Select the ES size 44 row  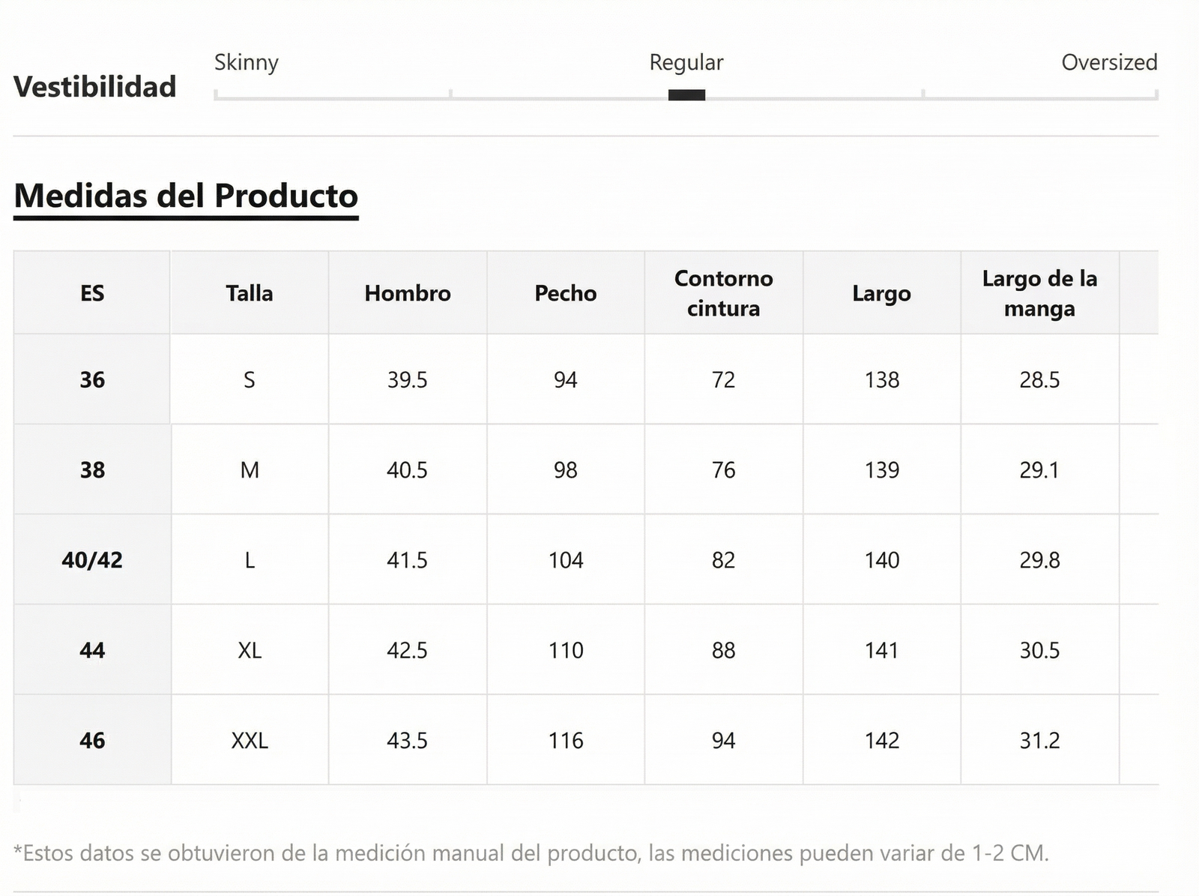tap(92, 650)
